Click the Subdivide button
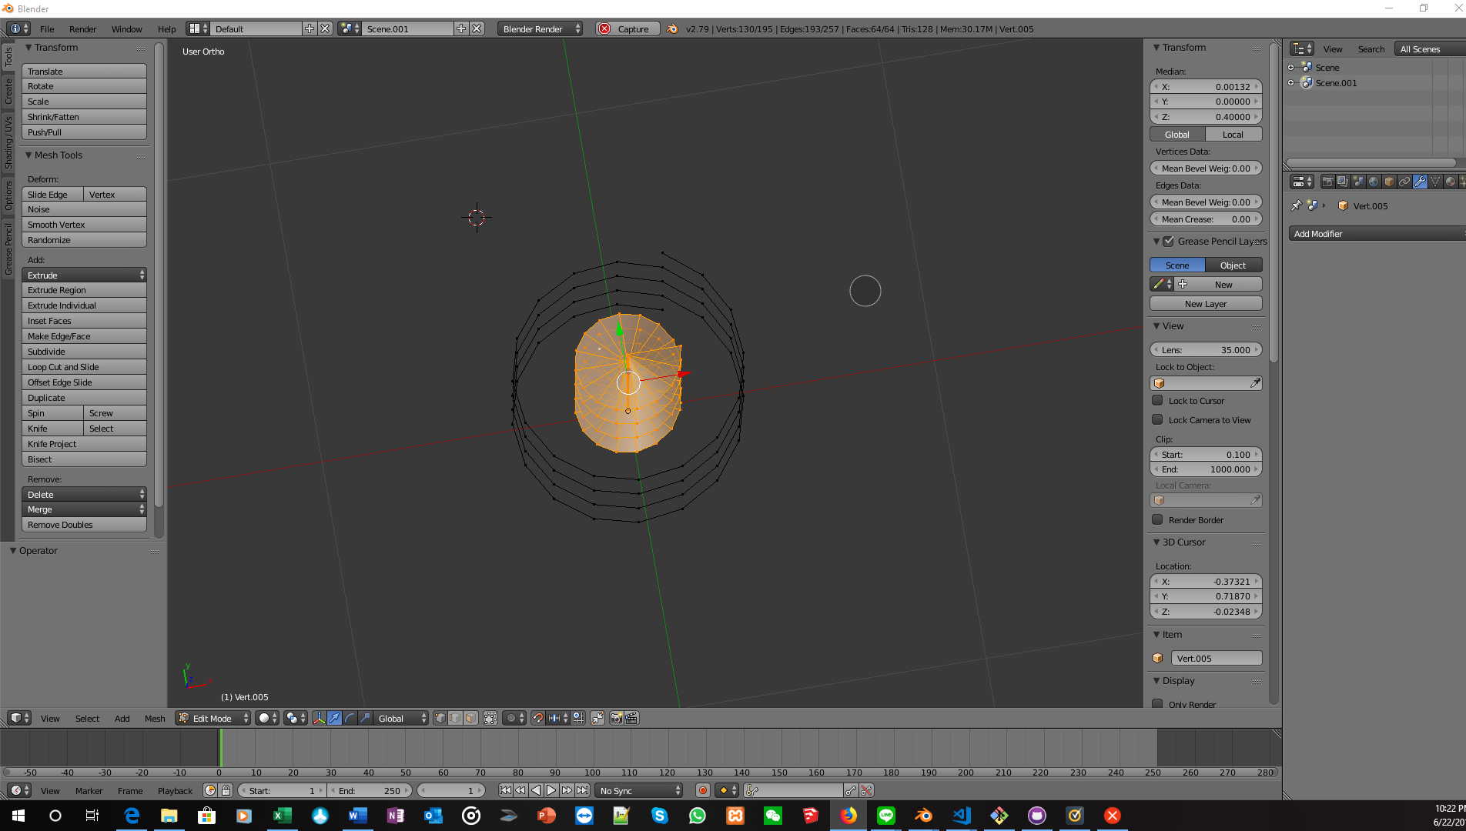1466x831 pixels. pyautogui.click(x=84, y=351)
